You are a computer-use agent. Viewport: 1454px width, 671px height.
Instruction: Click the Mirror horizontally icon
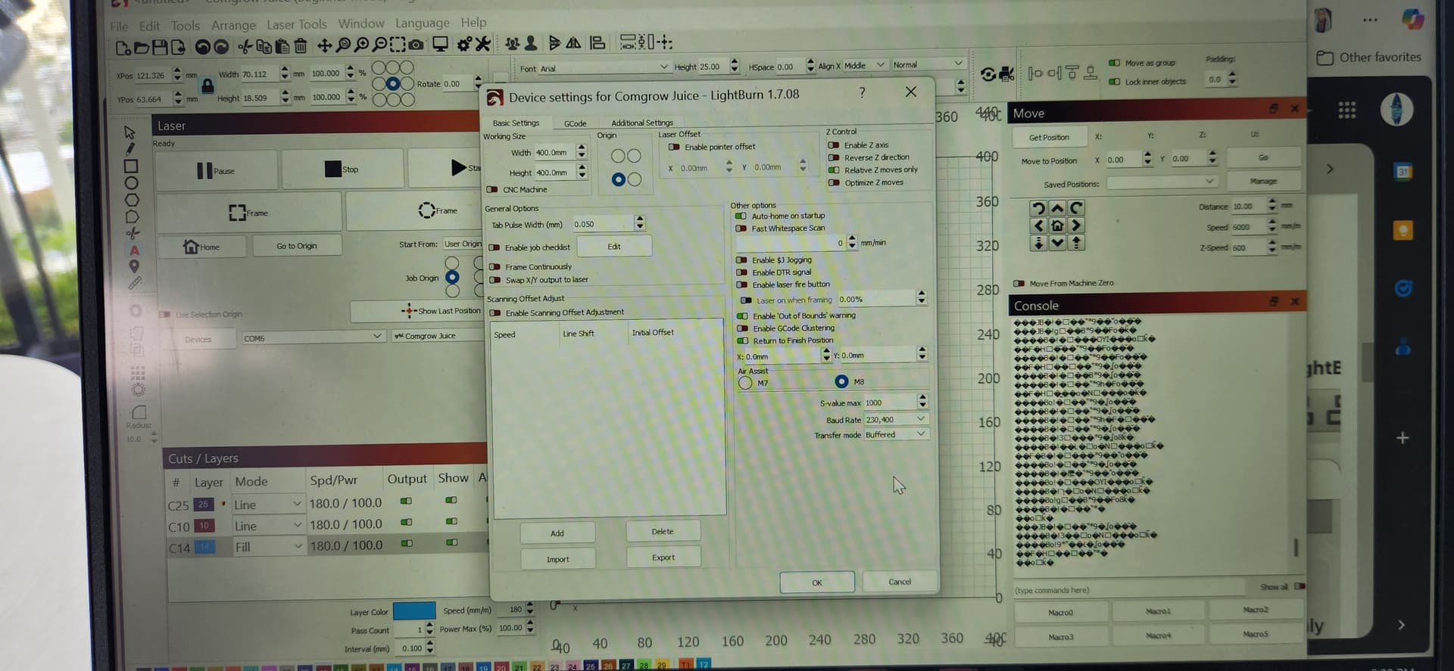(573, 42)
